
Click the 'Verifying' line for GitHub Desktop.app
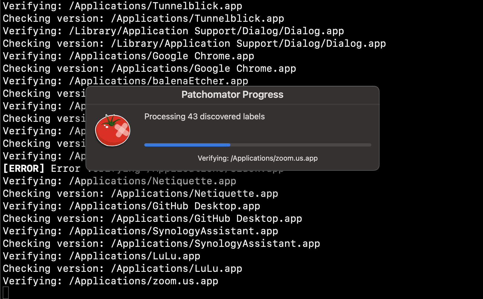[x=131, y=206]
